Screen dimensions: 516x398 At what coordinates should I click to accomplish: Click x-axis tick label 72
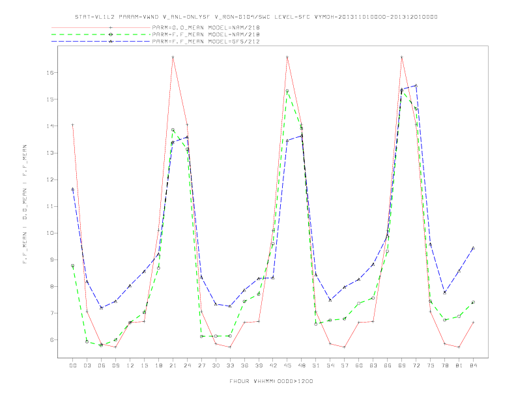click(x=416, y=365)
